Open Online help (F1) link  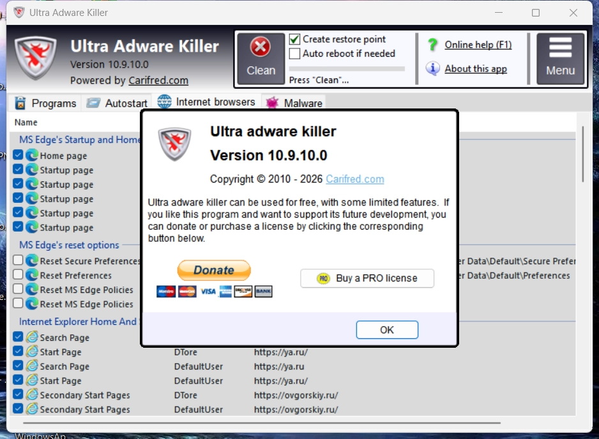coord(478,45)
